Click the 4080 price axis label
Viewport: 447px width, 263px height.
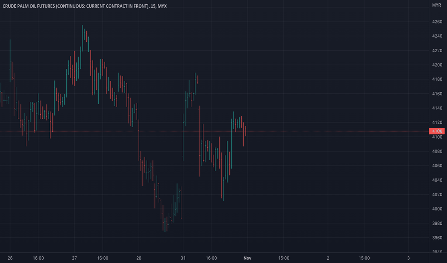(437, 151)
